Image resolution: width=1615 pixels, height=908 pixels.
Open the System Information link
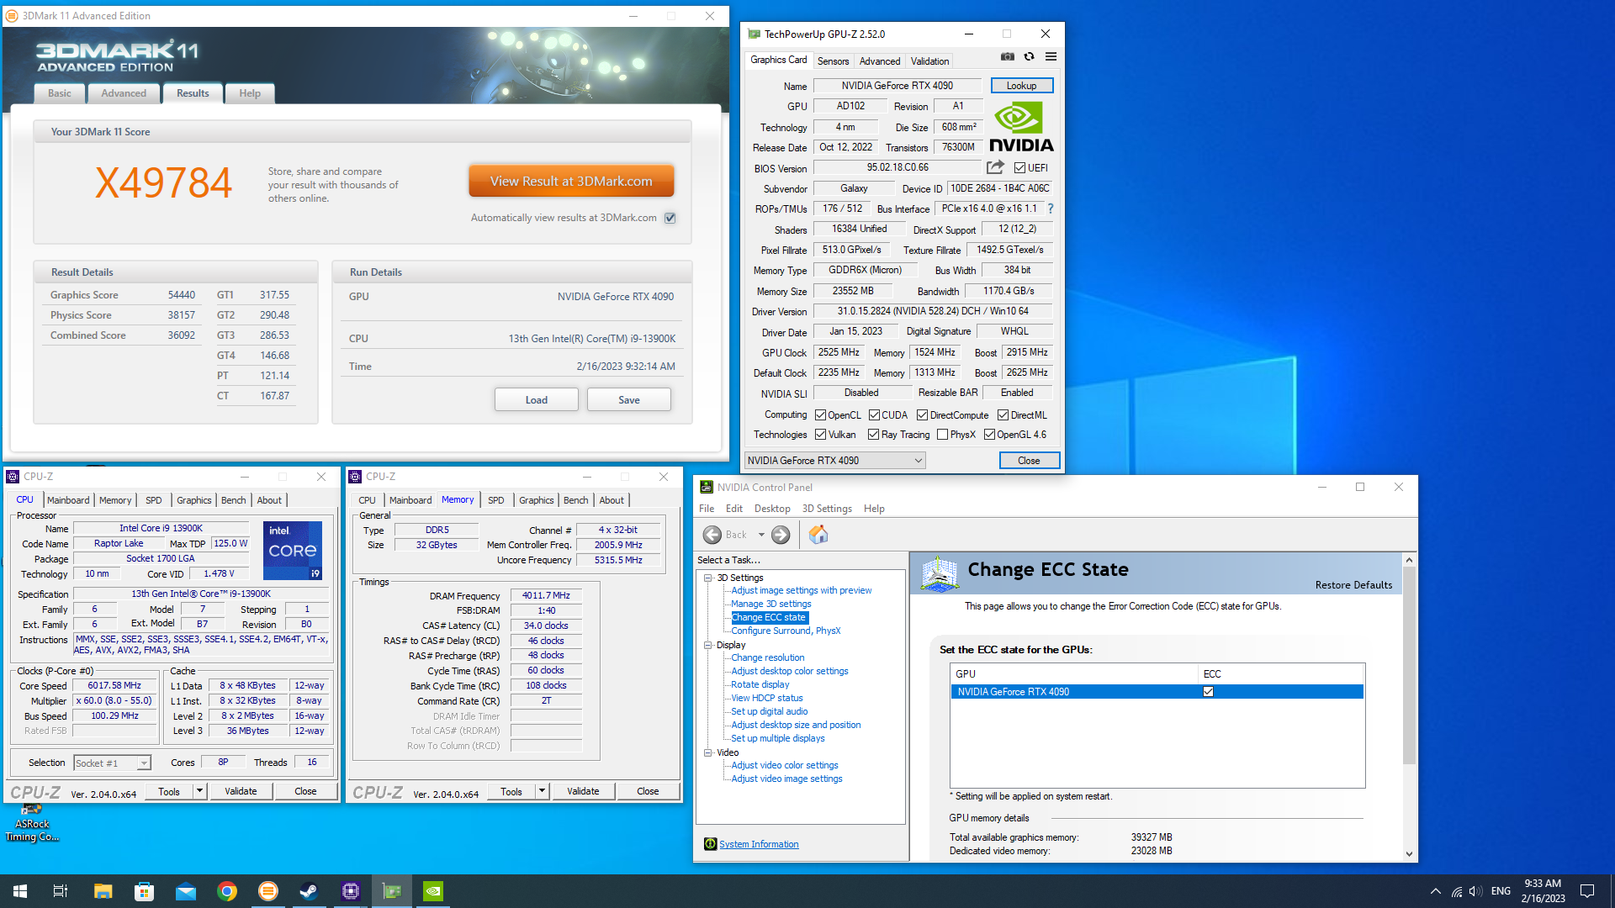(759, 844)
